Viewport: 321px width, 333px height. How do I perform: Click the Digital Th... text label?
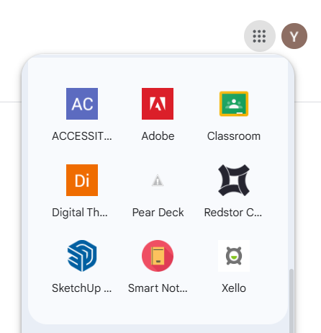pyautogui.click(x=80, y=213)
